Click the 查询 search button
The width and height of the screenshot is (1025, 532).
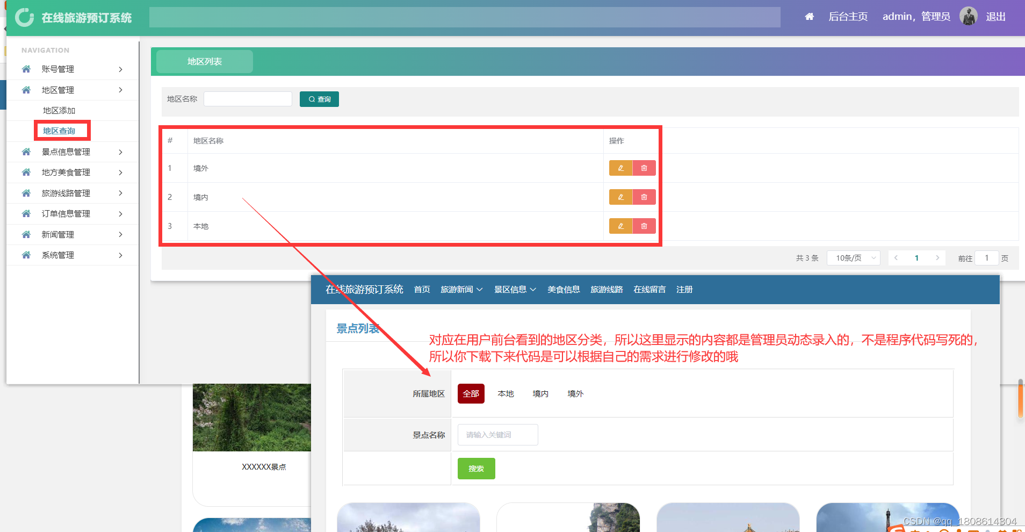coord(319,99)
